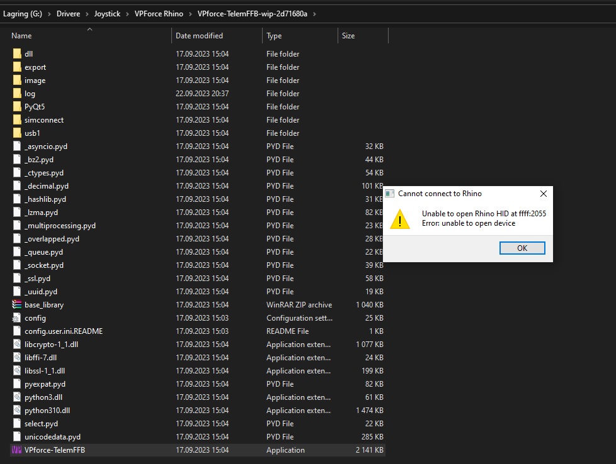Expand chevron after VPForce Rhino in path

[191, 14]
